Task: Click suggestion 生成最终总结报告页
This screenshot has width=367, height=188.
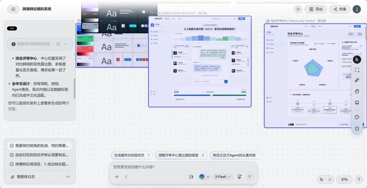Action: pyautogui.click(x=132, y=155)
